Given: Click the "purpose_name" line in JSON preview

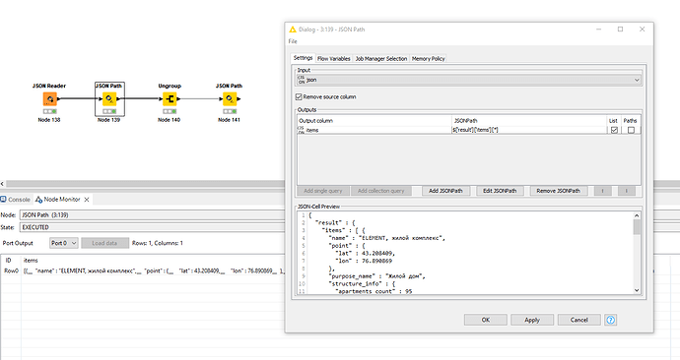Looking at the screenshot, I should tap(377, 276).
